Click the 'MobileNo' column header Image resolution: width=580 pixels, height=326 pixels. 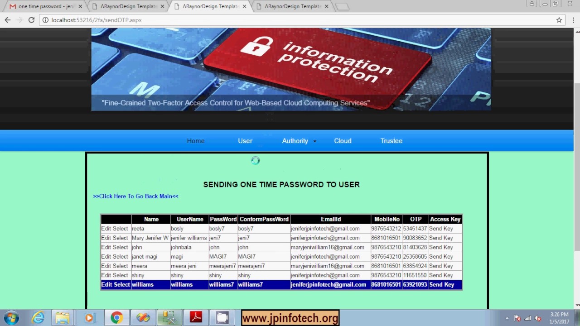pyautogui.click(x=387, y=219)
